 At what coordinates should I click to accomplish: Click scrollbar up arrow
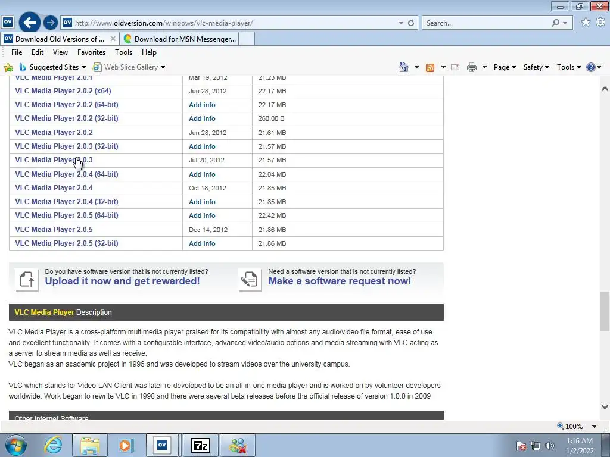tap(605, 89)
